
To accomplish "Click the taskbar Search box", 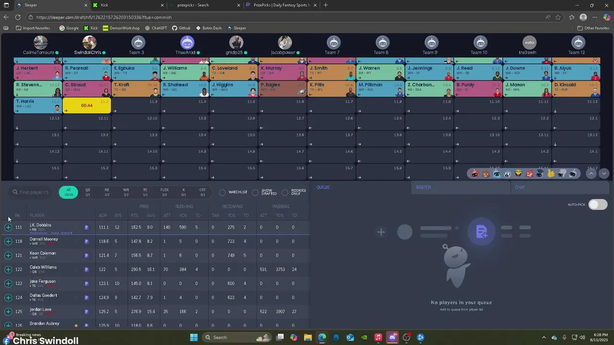I will click(237, 337).
